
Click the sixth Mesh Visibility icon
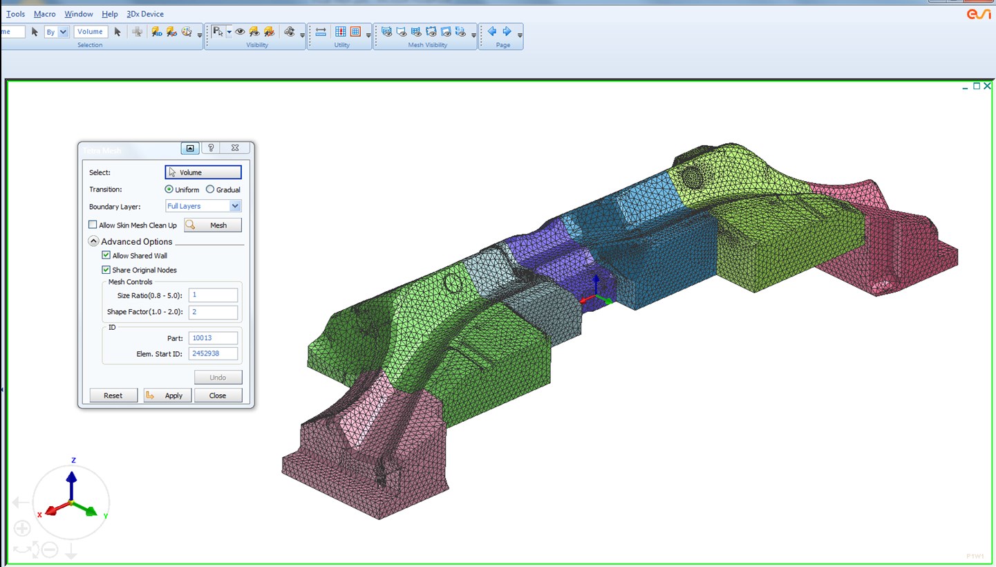pyautogui.click(x=461, y=32)
